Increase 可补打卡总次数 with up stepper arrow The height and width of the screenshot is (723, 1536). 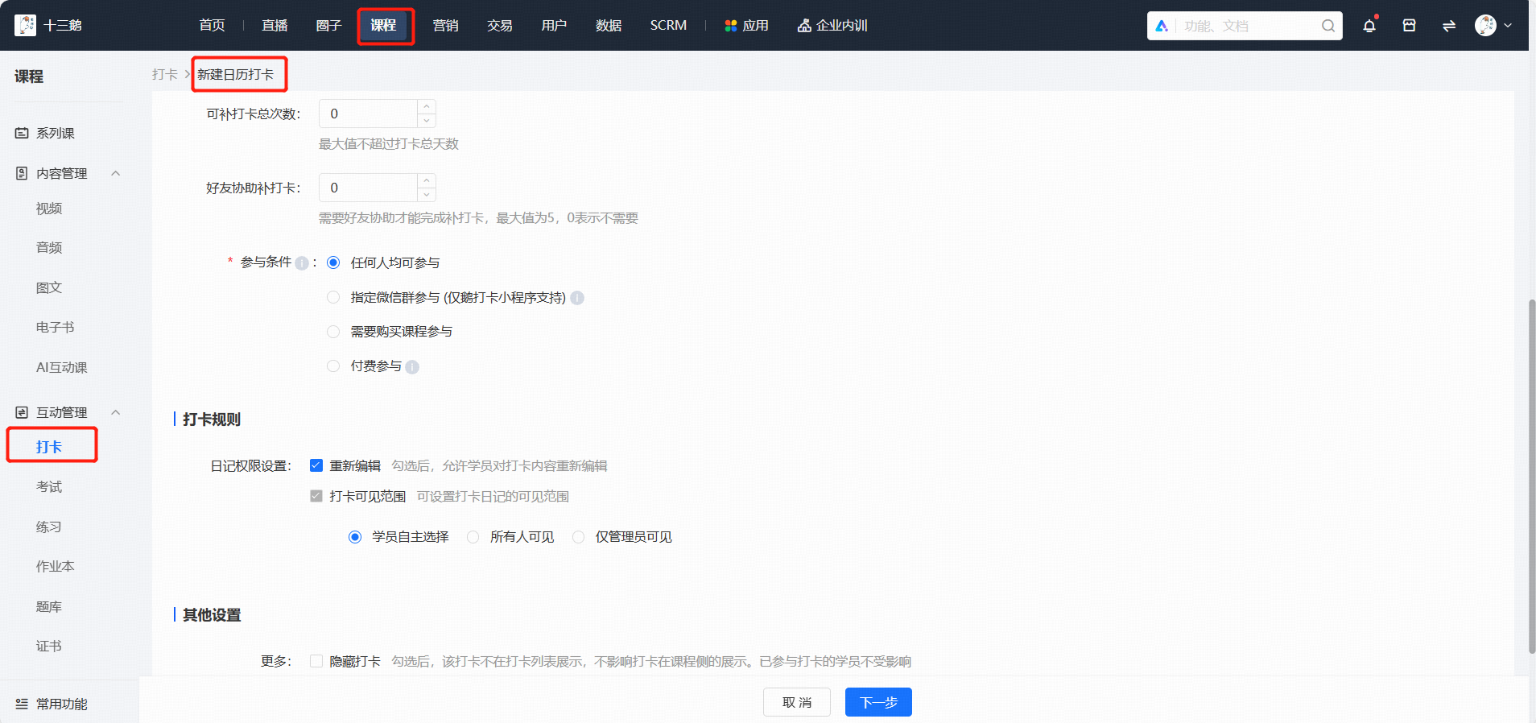click(x=427, y=106)
